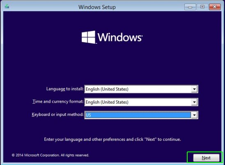This screenshot has width=225, height=165.
Task: Click the 'Language to install' label
Action: [x=65, y=89]
